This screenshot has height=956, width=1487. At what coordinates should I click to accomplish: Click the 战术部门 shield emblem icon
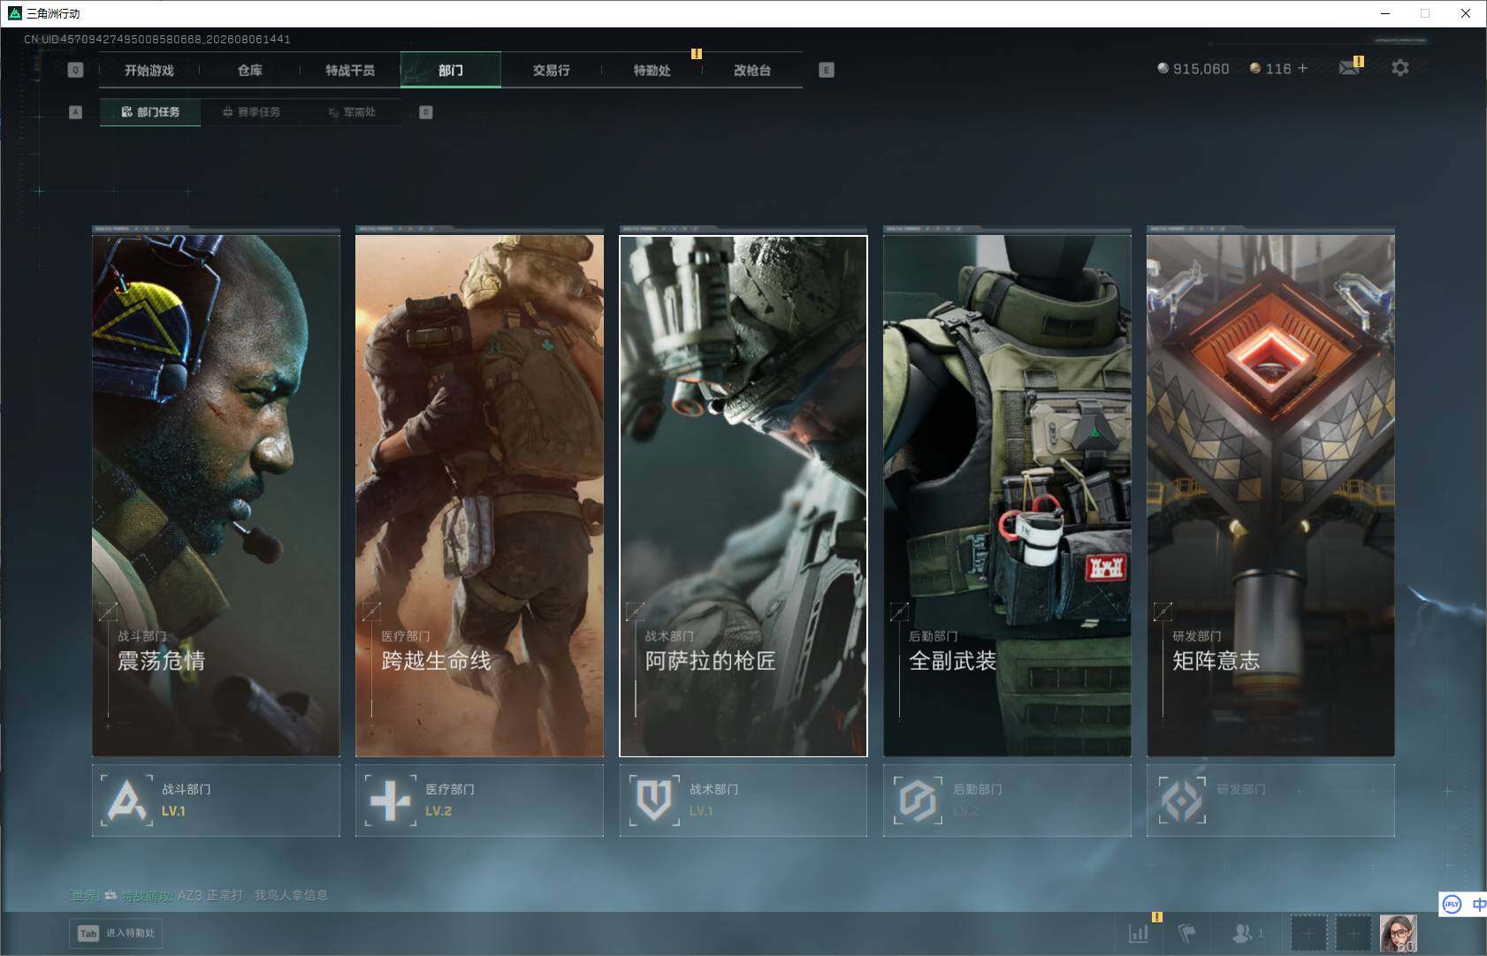[654, 800]
